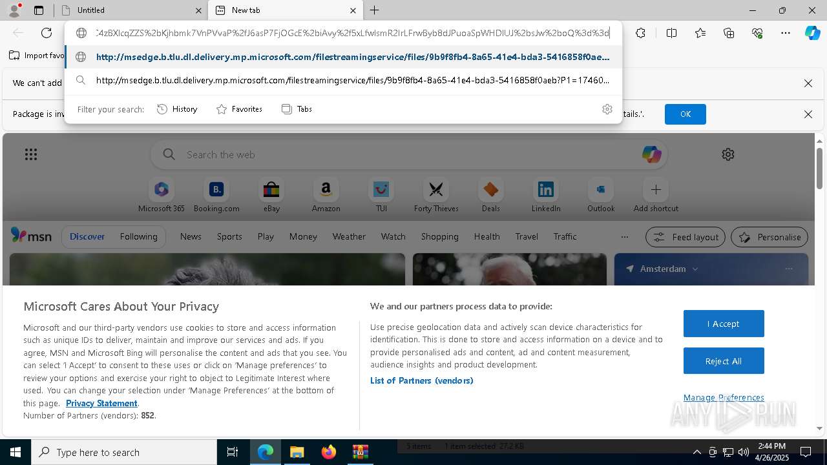Select the Discover feed tab
This screenshot has width=827, height=465.
click(87, 236)
